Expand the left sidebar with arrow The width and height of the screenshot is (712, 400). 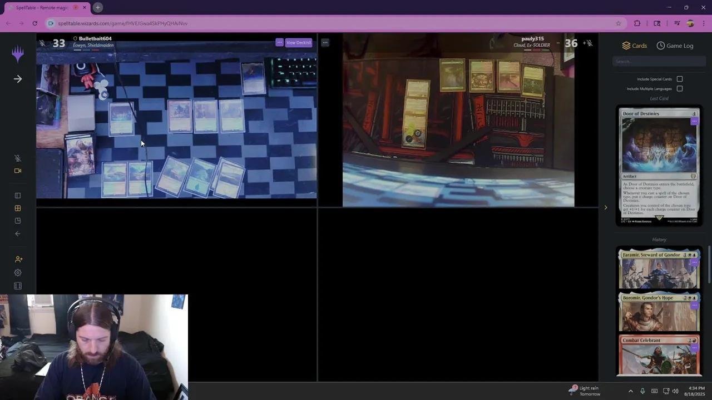click(x=18, y=79)
